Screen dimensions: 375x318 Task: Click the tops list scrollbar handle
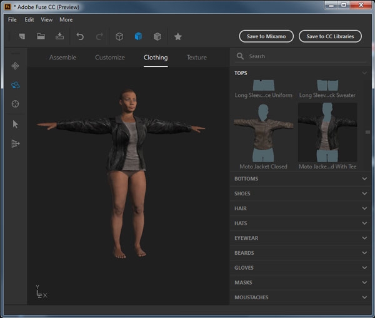tap(367, 132)
